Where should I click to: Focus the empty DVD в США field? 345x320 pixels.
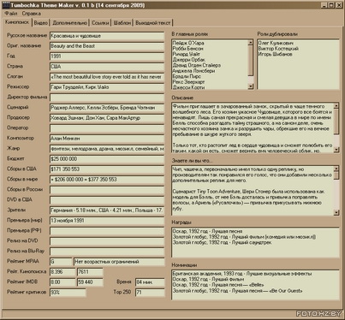coord(107,200)
